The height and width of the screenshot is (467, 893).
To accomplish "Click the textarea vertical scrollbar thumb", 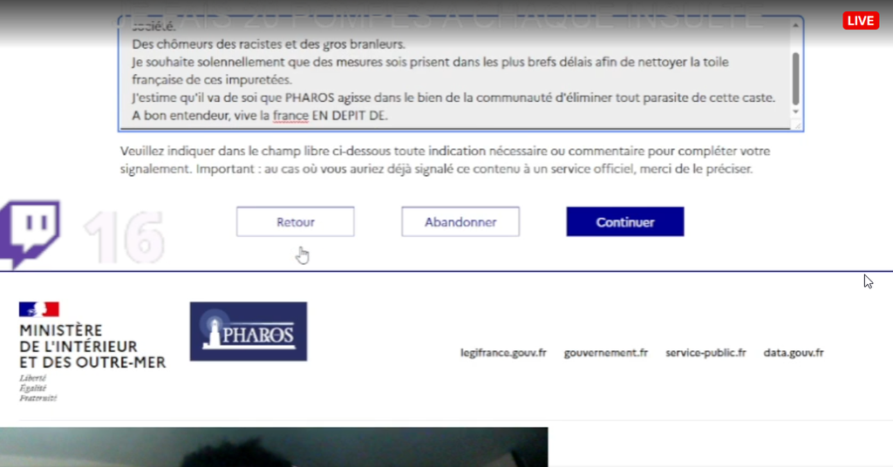I will [x=795, y=78].
